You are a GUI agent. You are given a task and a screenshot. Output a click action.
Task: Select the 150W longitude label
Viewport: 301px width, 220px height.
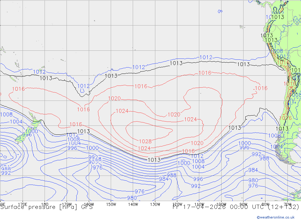(x=111, y=204)
